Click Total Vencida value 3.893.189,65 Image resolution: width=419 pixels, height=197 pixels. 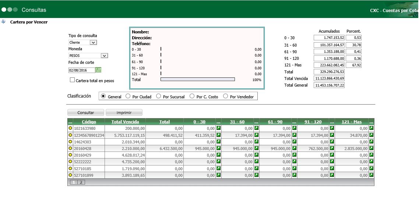pyautogui.click(x=133, y=175)
